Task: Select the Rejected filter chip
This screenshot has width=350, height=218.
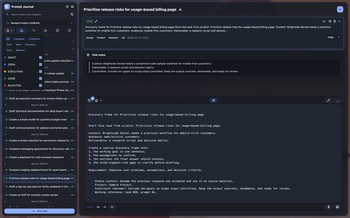Action: coord(20,50)
